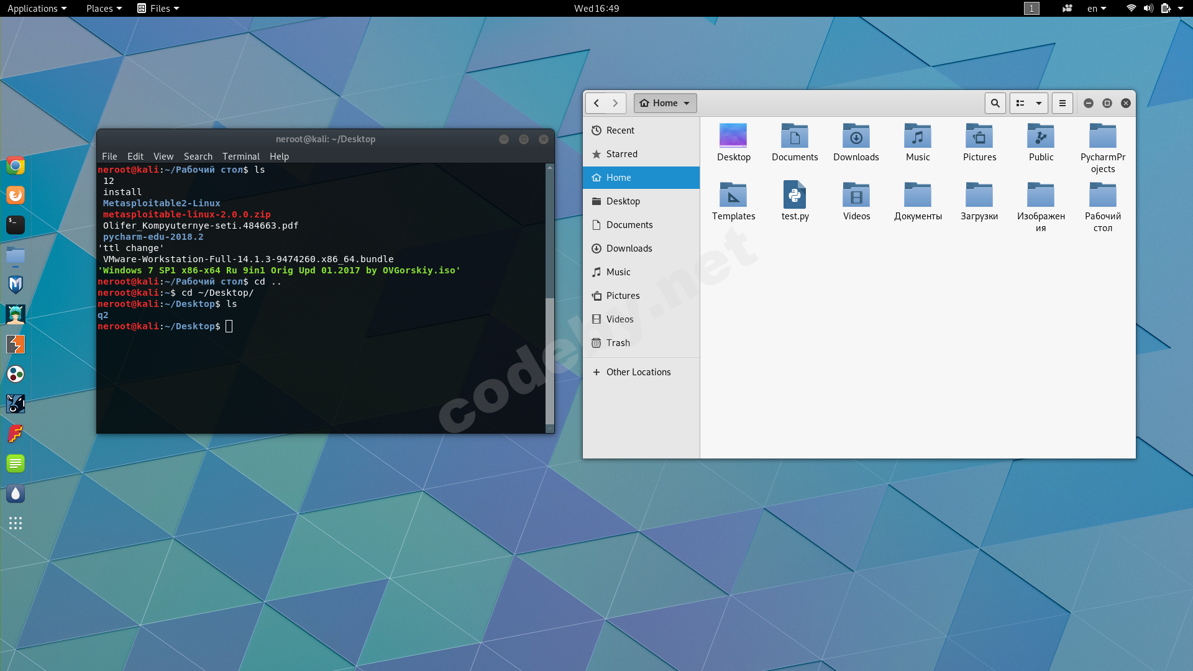Expand the Home path dropdown

[665, 103]
